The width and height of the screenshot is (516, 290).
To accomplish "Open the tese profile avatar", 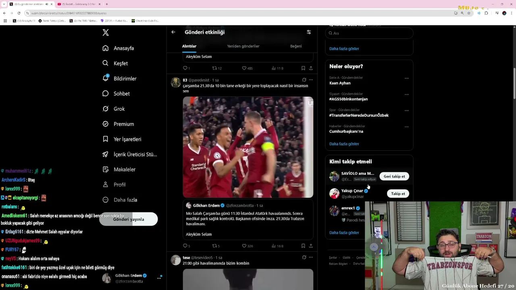I will 176,260.
